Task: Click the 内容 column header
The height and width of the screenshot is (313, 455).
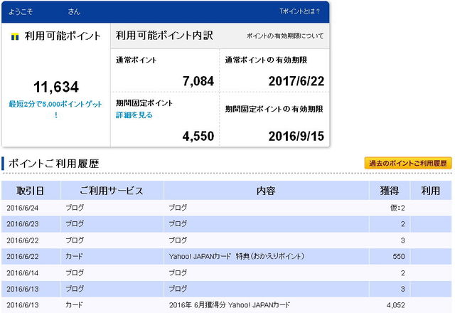Action: [266, 191]
